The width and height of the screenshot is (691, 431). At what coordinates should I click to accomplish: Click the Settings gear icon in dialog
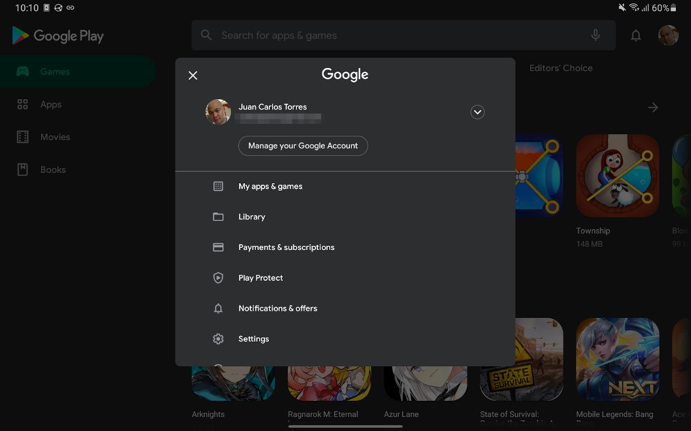[x=218, y=339]
